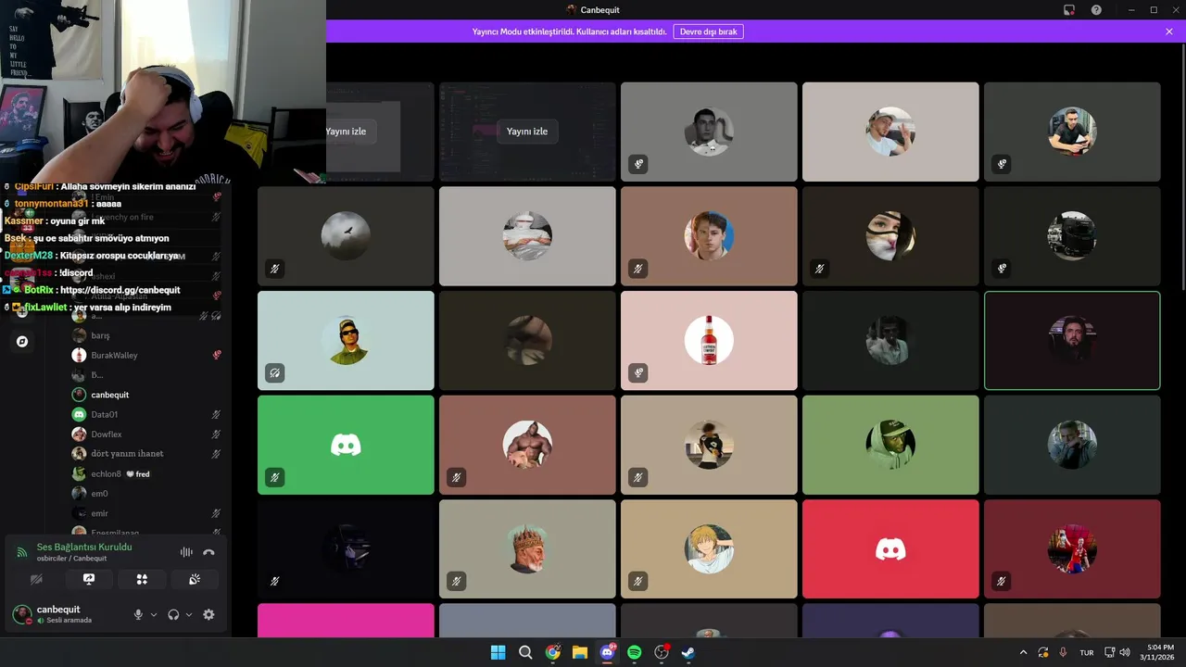Select the liquor bottle avatar tile

709,341
